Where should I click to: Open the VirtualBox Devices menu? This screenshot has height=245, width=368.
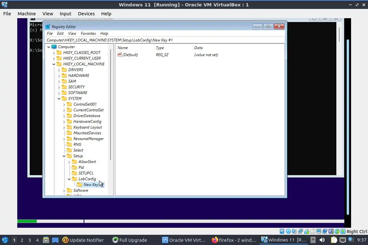click(86, 14)
